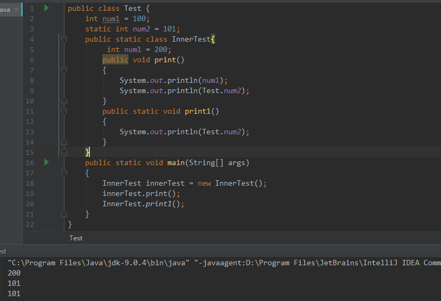Click the class name Test in declaration

133,9
